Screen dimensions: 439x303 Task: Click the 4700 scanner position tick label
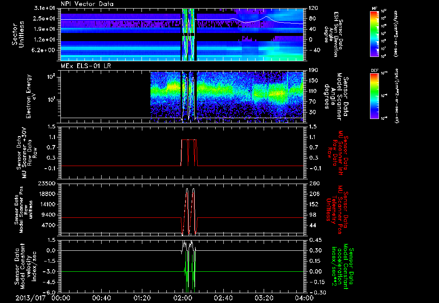click(x=48, y=225)
